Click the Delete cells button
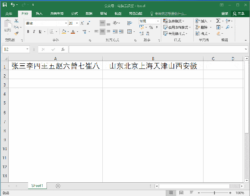Screen dimensions: 250x196 pos(202,27)
